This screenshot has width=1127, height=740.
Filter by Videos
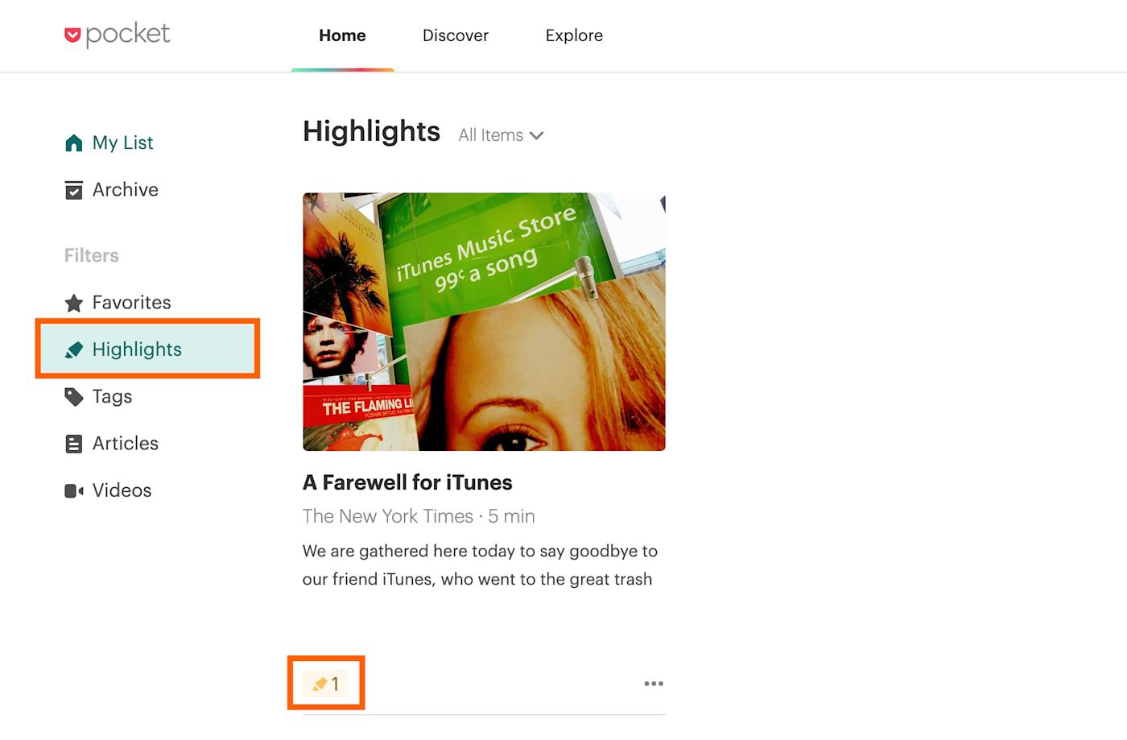pos(122,490)
